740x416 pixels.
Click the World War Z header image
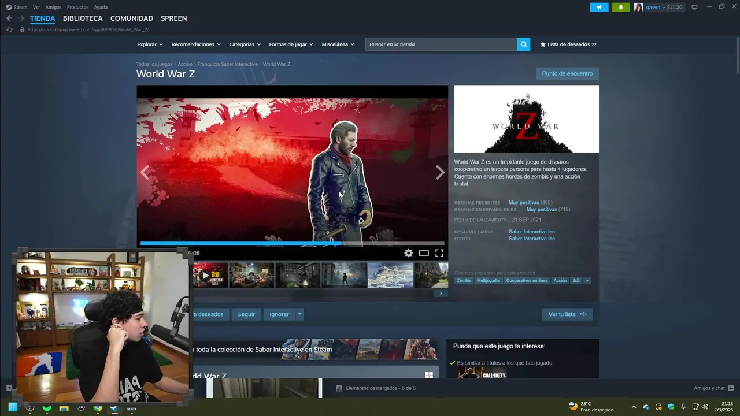(527, 119)
